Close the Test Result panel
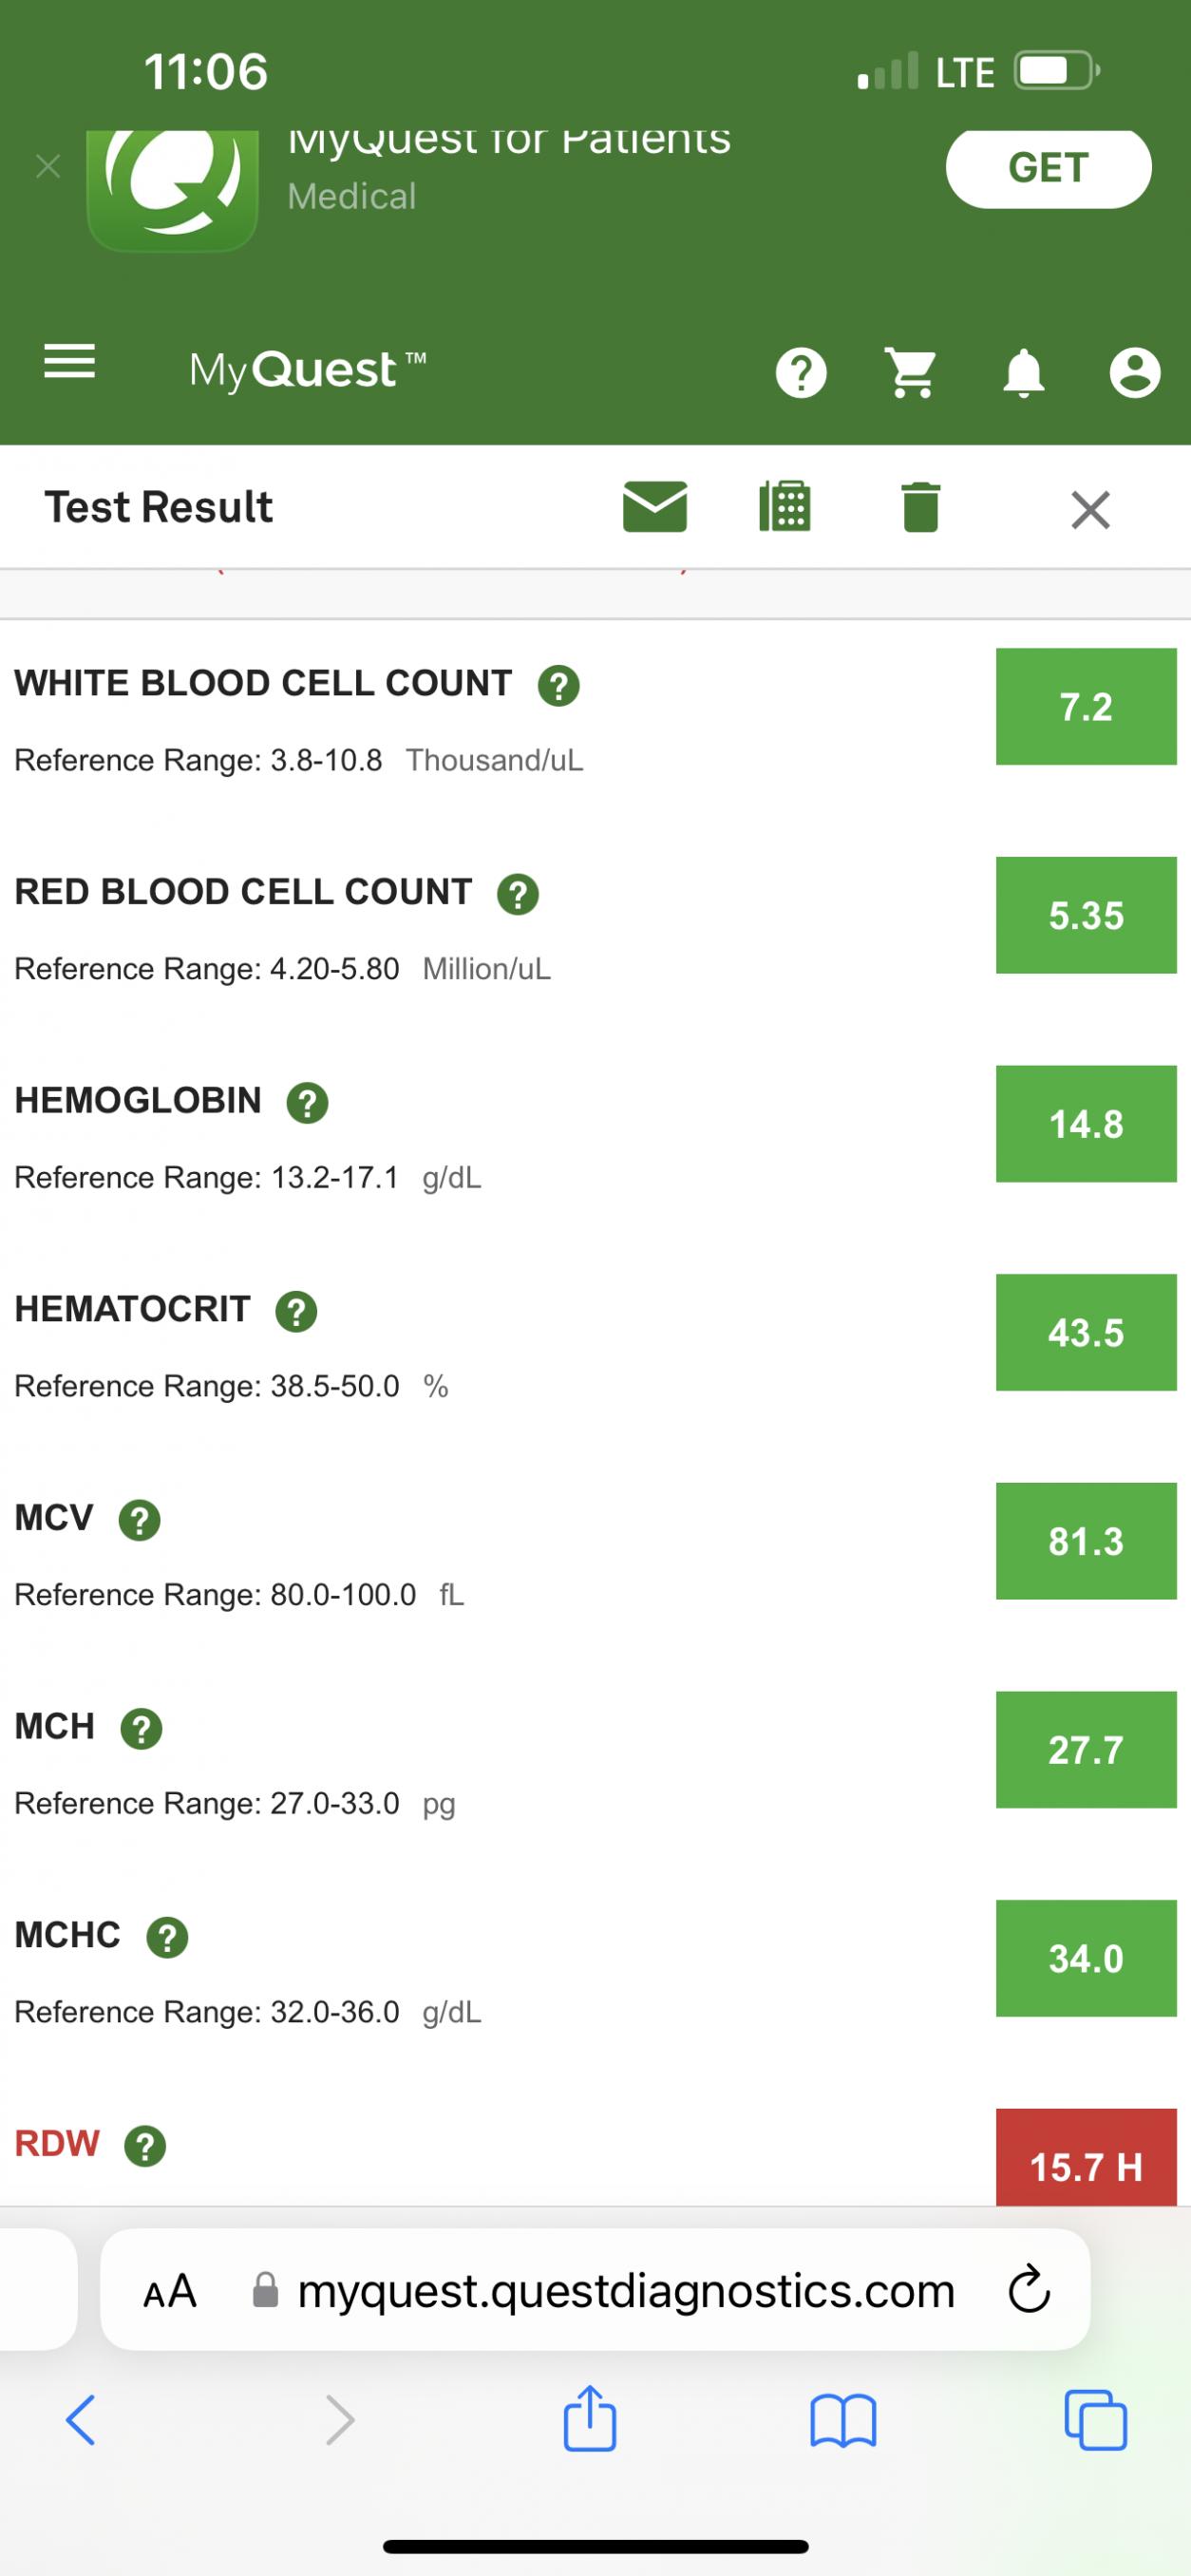The height and width of the screenshot is (2576, 1191). [x=1090, y=509]
